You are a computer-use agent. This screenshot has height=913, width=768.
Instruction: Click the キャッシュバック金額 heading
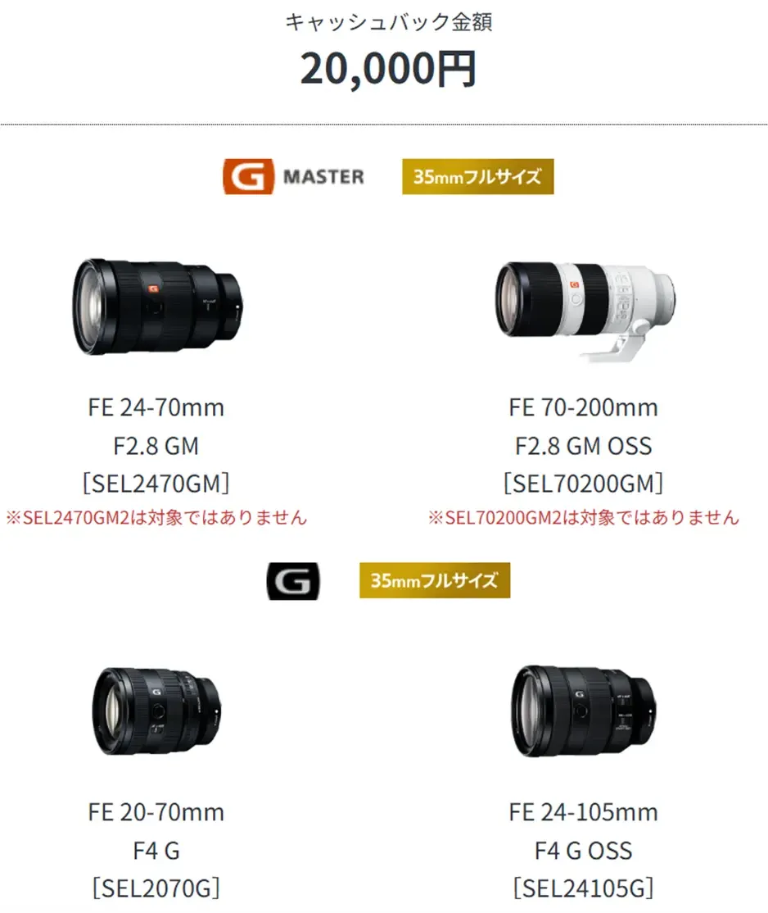388,22
